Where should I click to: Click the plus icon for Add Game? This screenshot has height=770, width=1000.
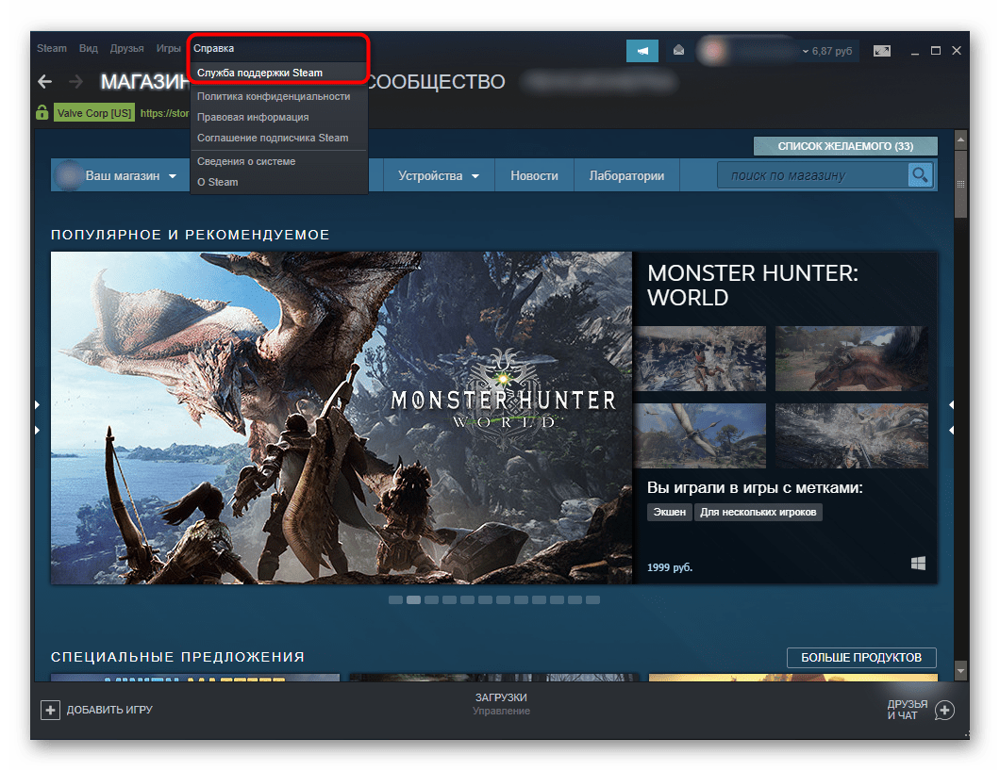click(x=50, y=710)
